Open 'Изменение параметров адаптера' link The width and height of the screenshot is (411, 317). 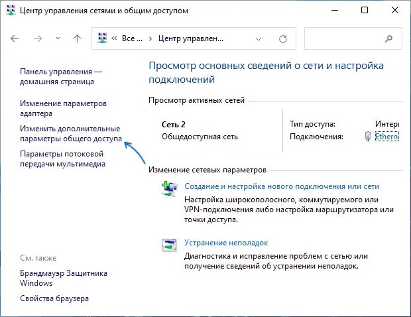tap(63, 109)
